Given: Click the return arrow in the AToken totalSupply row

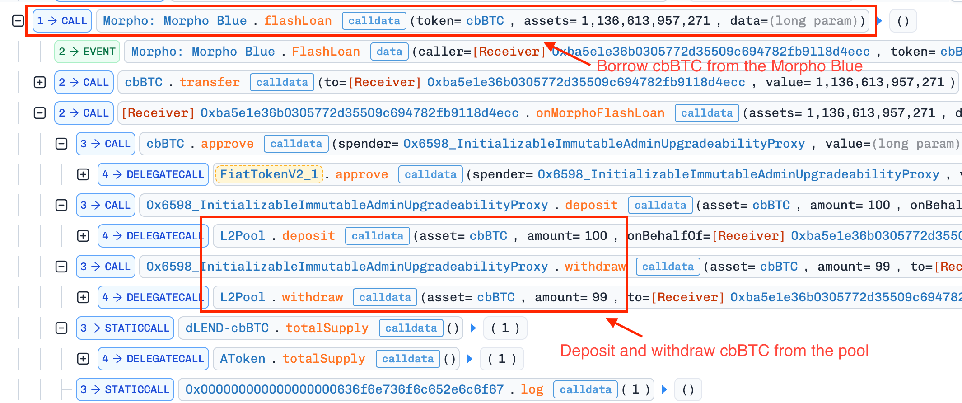Looking at the screenshot, I should pyautogui.click(x=469, y=359).
